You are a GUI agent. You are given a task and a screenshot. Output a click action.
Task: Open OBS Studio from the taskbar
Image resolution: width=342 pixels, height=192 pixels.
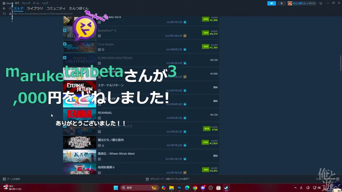coord(211,188)
